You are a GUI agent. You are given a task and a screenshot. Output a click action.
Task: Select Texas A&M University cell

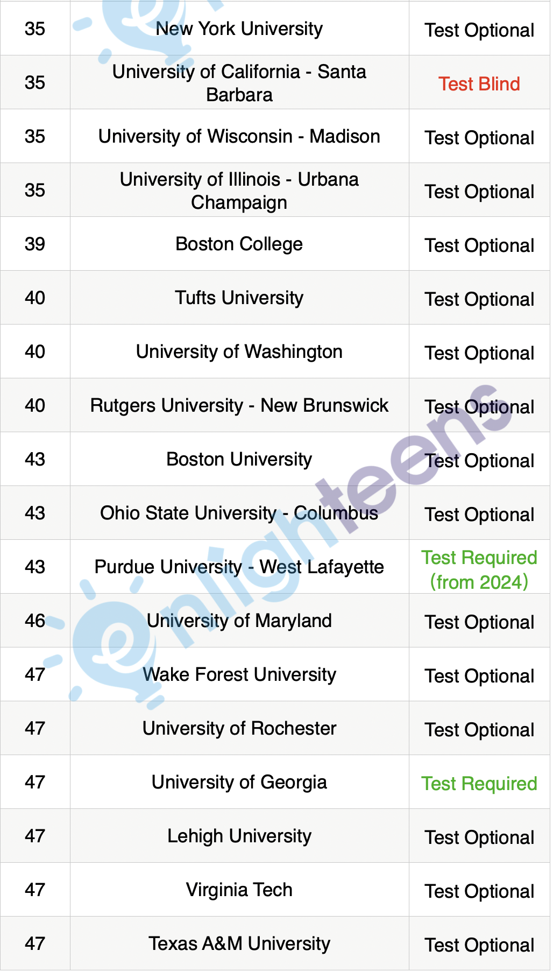[239, 943]
